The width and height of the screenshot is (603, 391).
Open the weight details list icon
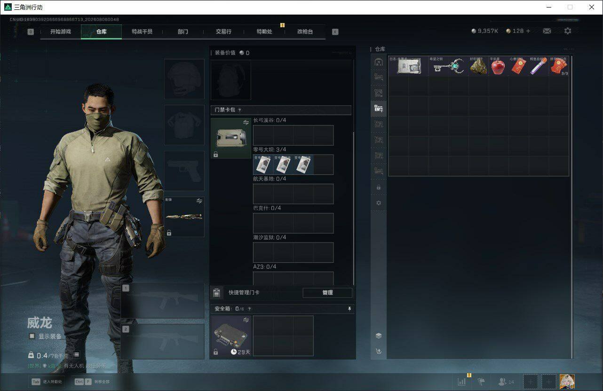click(x=76, y=355)
